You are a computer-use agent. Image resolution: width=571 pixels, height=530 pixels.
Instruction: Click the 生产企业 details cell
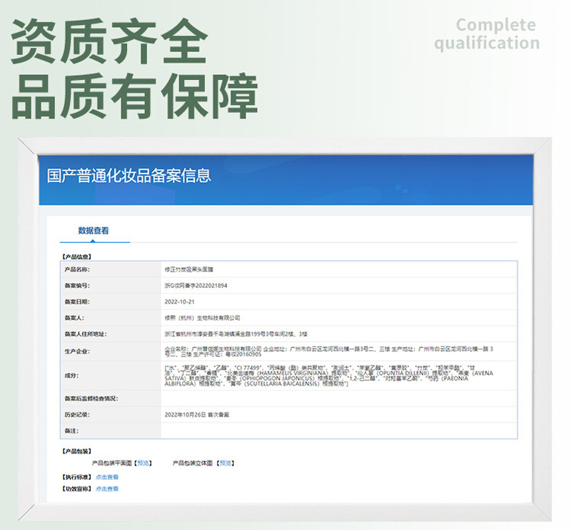[338, 351]
